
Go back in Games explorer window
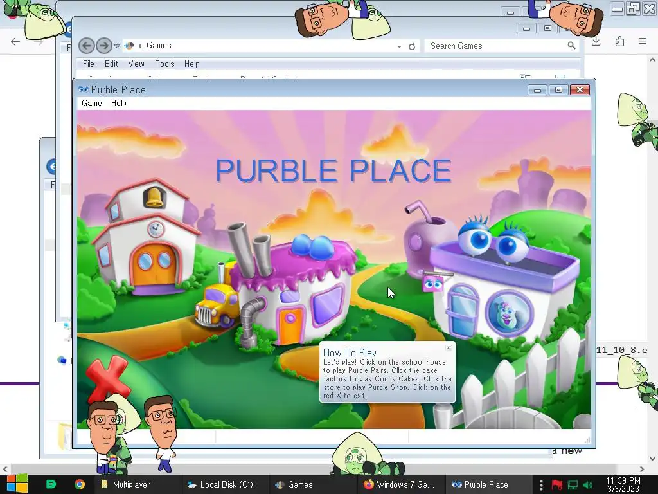pyautogui.click(x=87, y=46)
